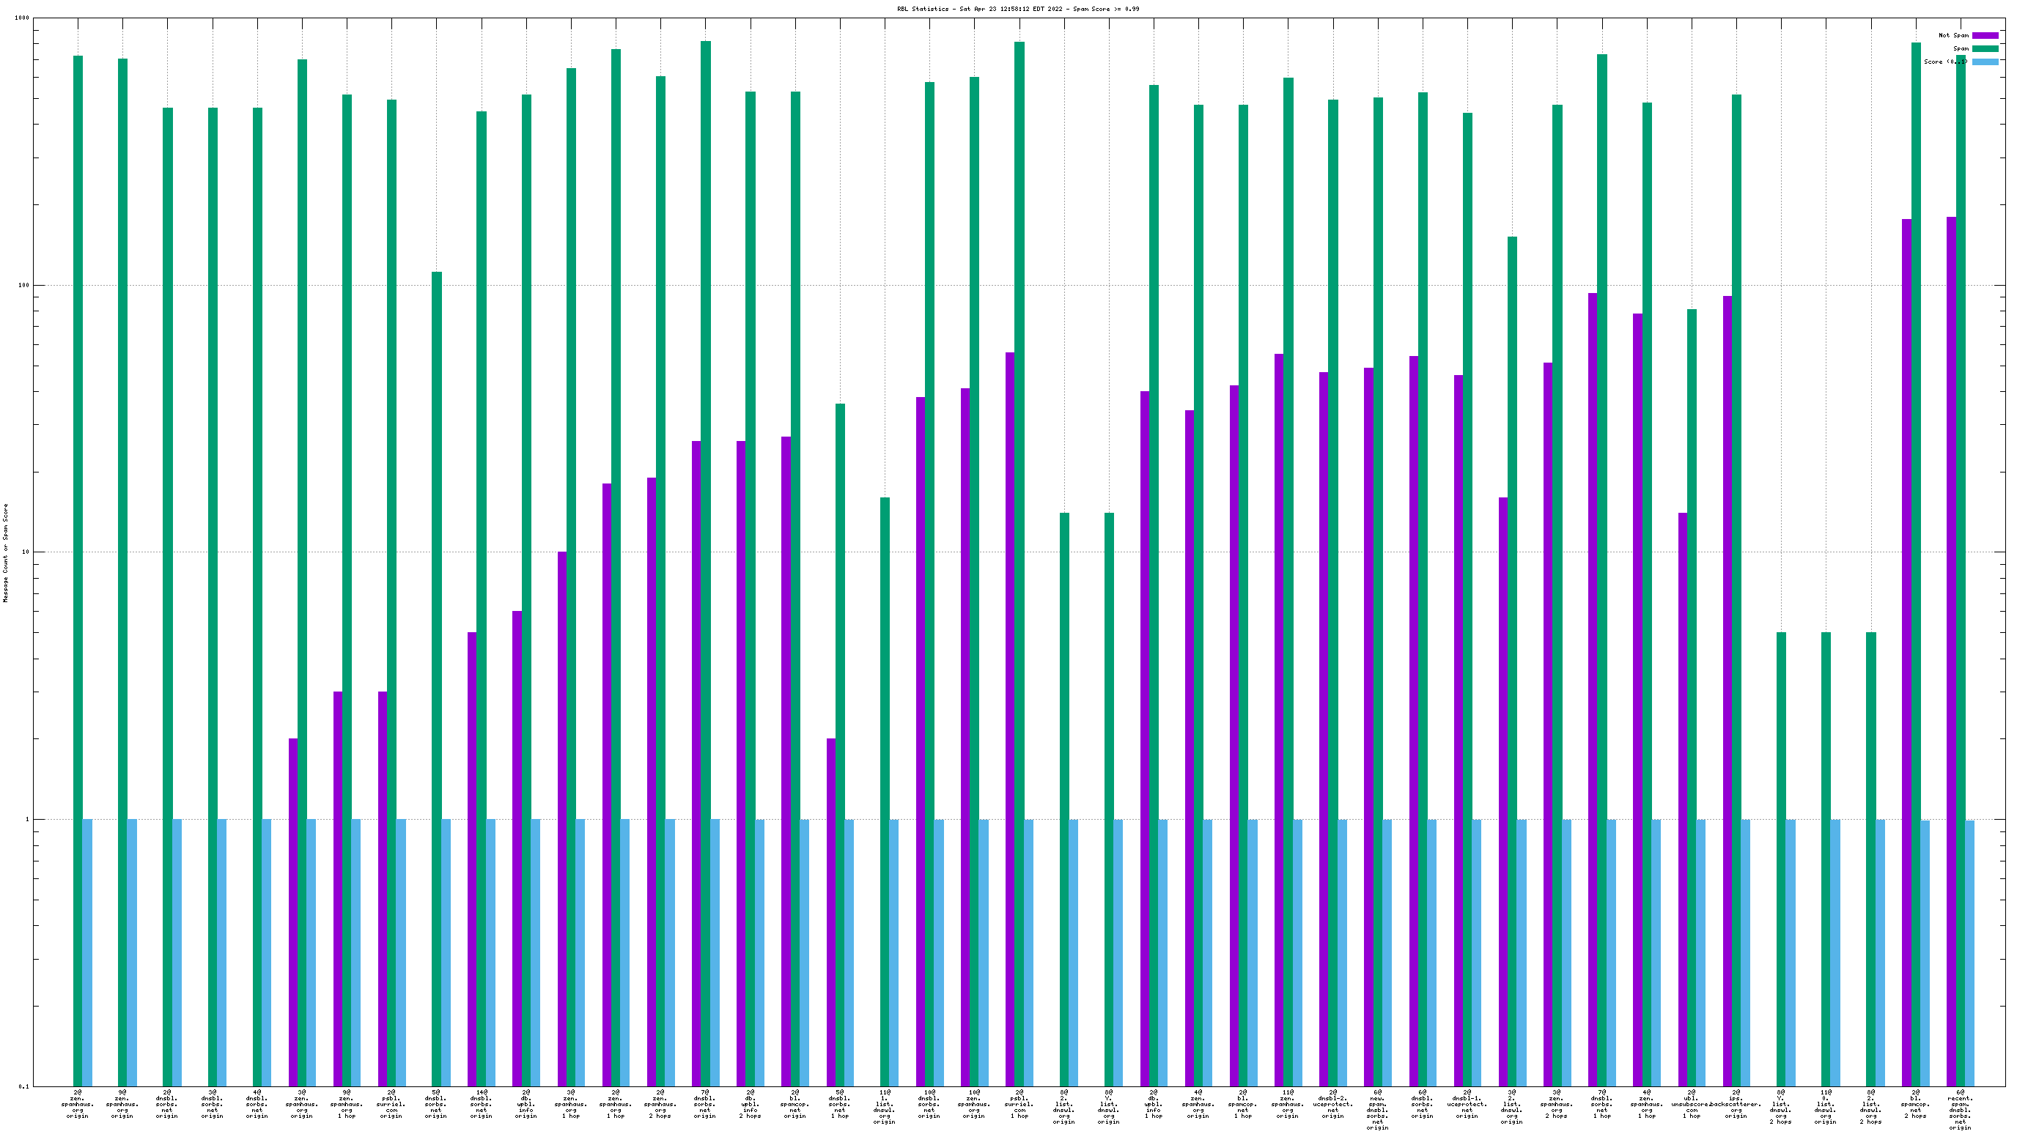The height and width of the screenshot is (1134, 2017).
Task: Click the blue Score legend swatch
Action: click(x=1985, y=62)
